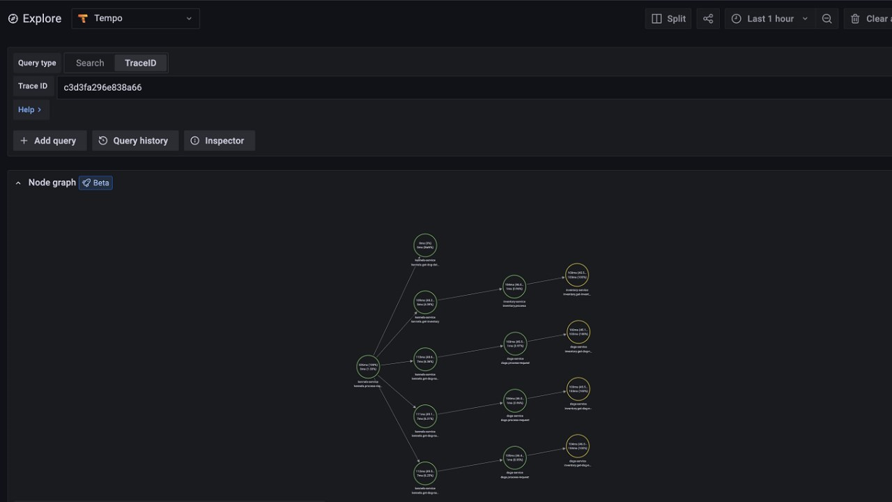The image size is (892, 502).
Task: Click the Tempo data source icon
Action: click(83, 18)
